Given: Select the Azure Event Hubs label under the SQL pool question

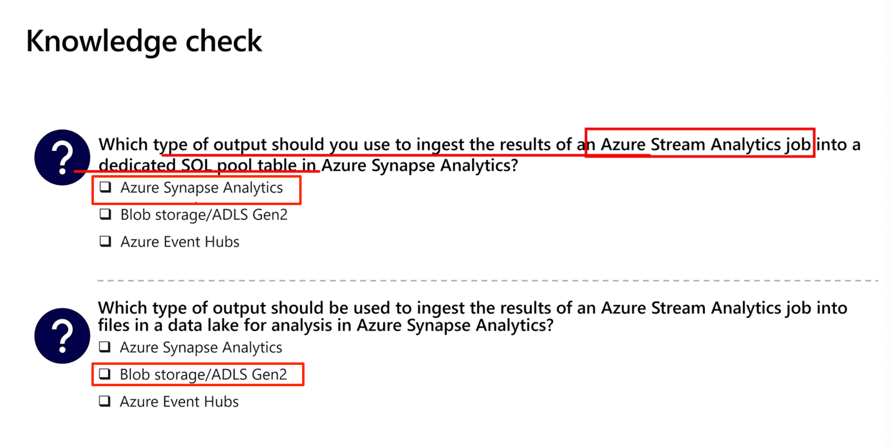Looking at the screenshot, I should tap(180, 242).
